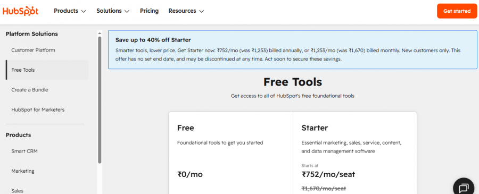
Task: Select Customer Platform in sidebar
Action: pos(33,50)
